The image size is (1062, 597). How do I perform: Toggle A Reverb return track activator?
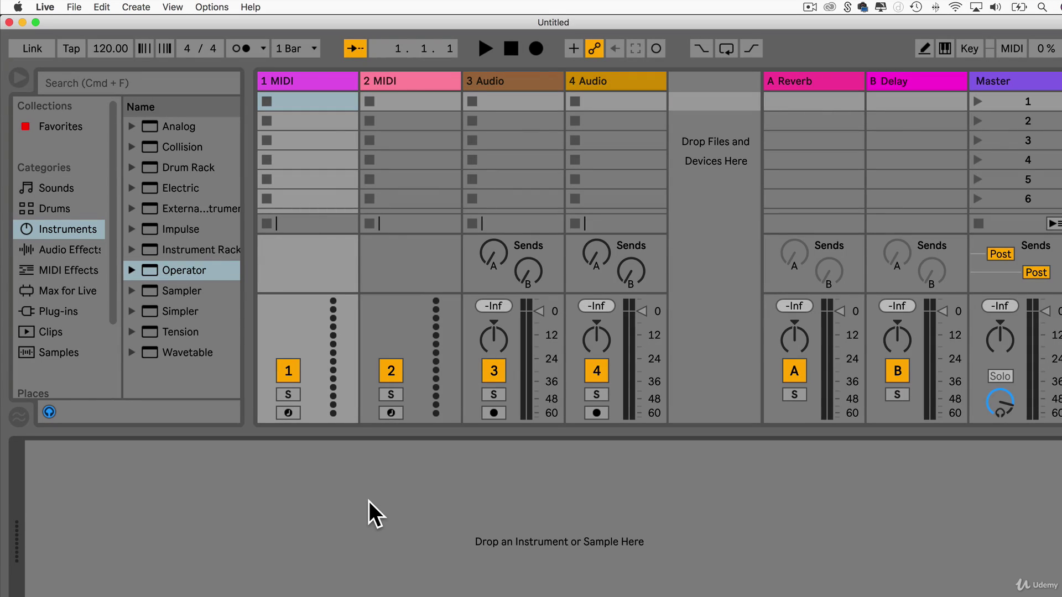tap(794, 371)
